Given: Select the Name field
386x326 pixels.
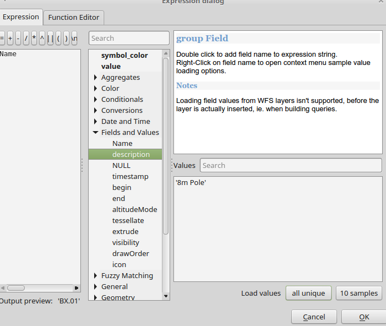Looking at the screenshot, I should click(x=122, y=143).
